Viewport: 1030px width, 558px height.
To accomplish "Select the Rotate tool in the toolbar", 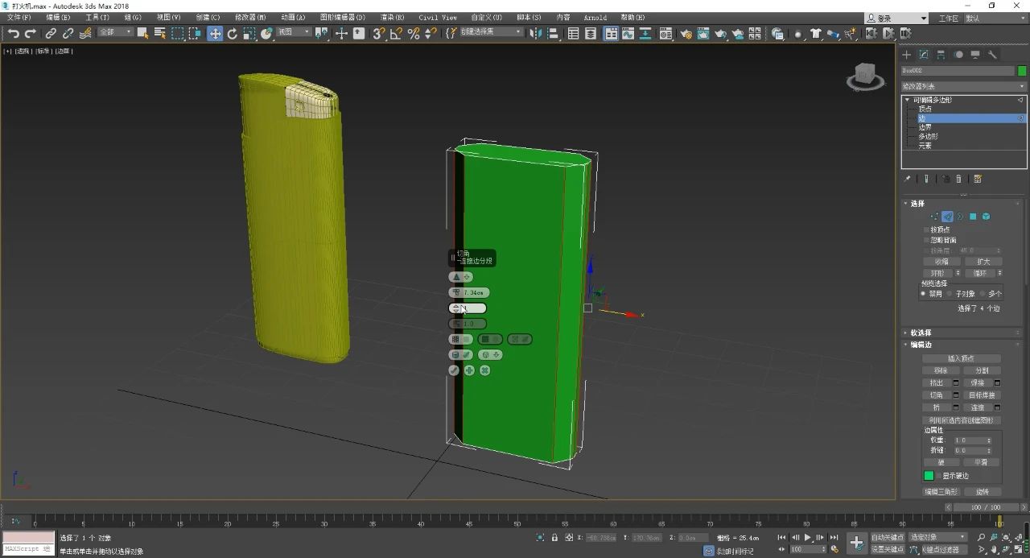I will click(233, 33).
